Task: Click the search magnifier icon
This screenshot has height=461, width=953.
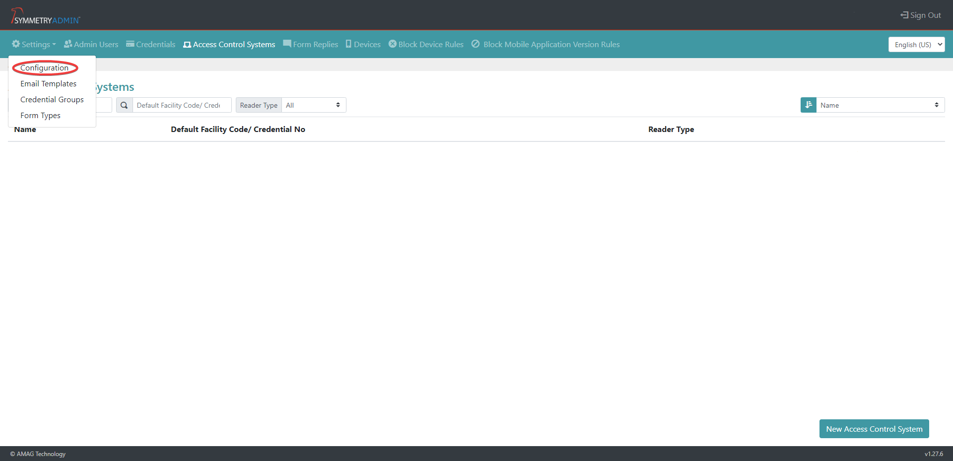Action: pyautogui.click(x=124, y=105)
